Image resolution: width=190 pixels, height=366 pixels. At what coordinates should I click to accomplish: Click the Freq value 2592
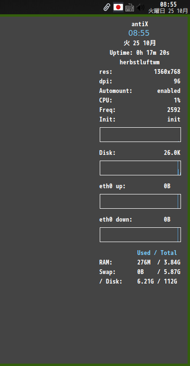pos(174,110)
